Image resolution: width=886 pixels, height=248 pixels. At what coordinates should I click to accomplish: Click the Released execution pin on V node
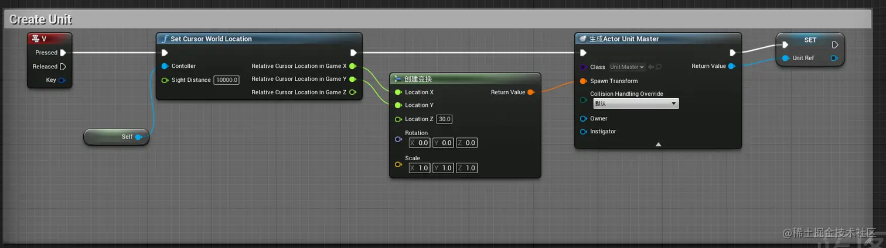(x=63, y=67)
